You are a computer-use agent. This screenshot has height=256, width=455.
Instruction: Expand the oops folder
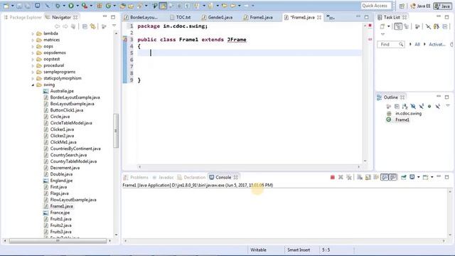pyautogui.click(x=33, y=46)
